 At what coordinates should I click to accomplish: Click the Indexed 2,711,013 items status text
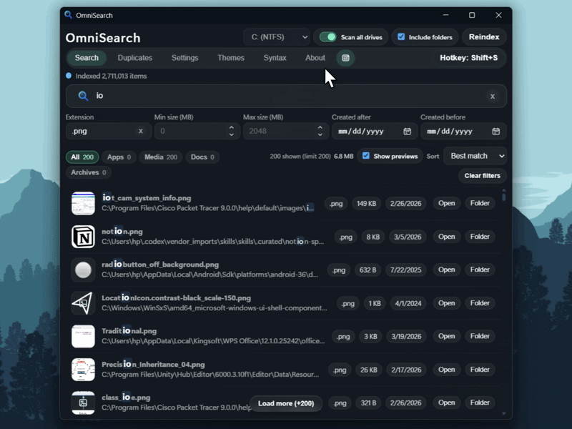click(x=112, y=76)
